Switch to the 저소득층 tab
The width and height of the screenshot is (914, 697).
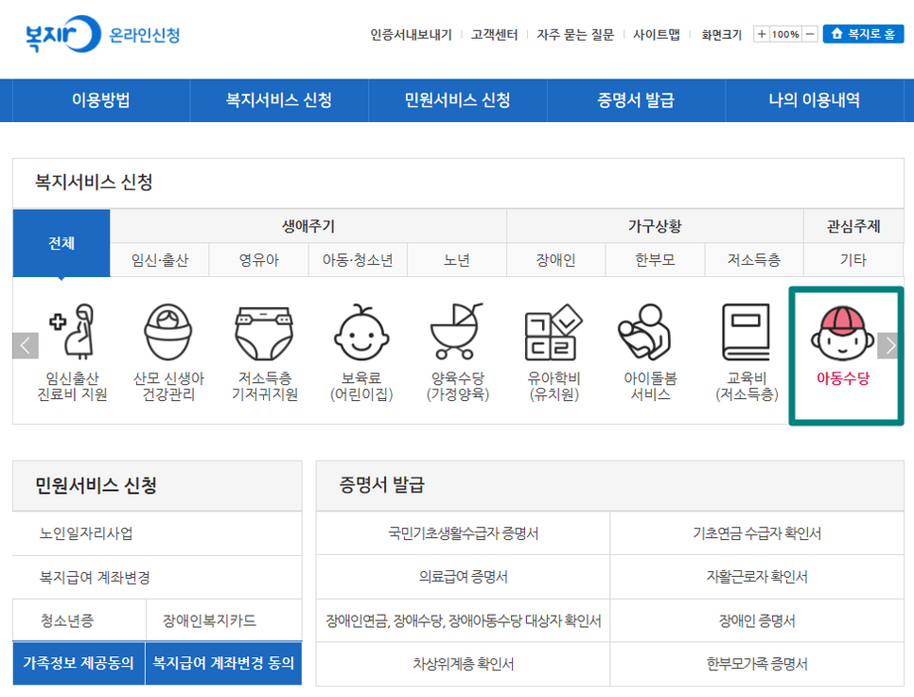(x=754, y=260)
